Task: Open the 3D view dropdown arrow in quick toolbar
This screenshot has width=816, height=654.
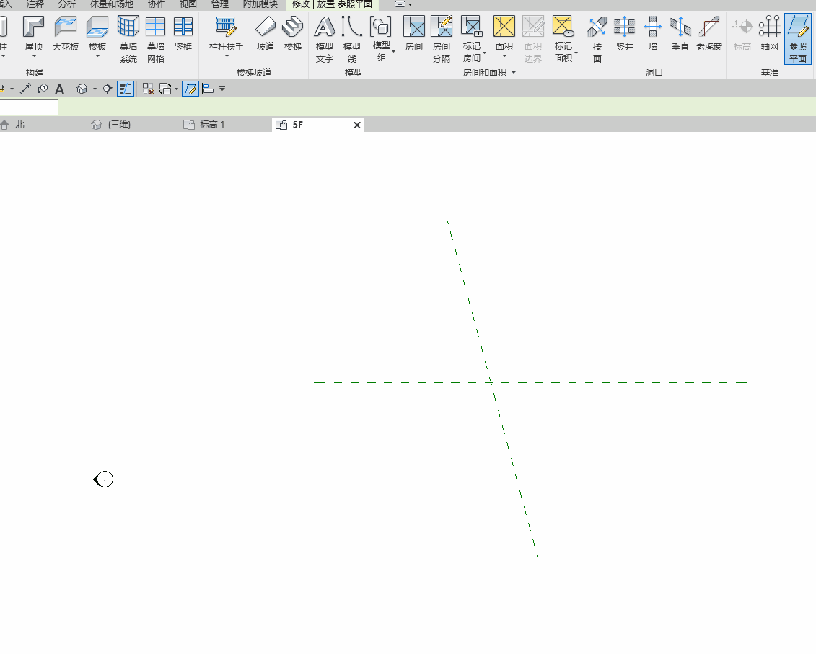Action: [95, 89]
